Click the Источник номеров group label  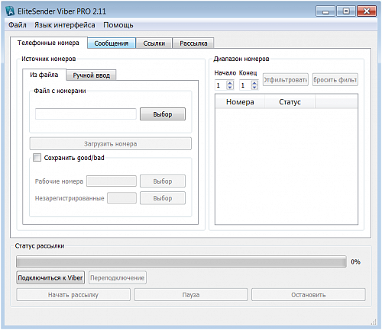(48, 59)
